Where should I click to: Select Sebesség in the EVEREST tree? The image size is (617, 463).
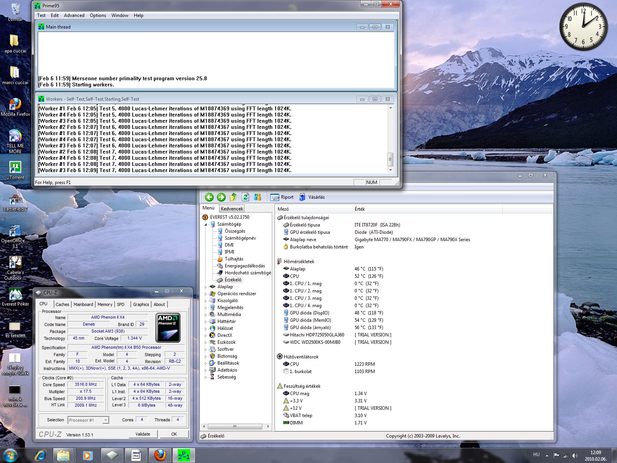pos(226,377)
